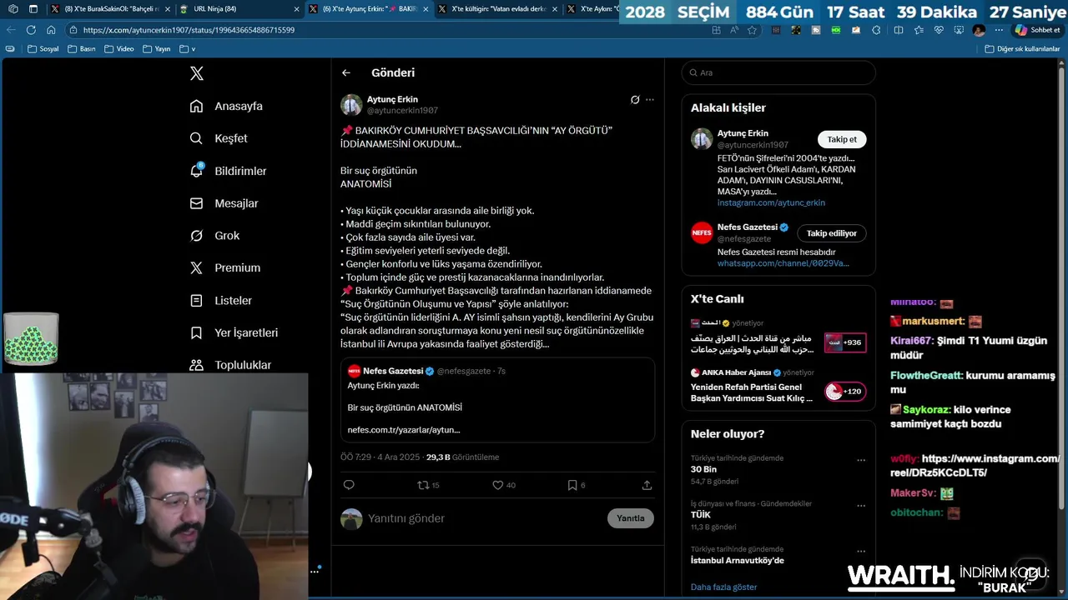Click Daha fazla göster link

click(723, 587)
